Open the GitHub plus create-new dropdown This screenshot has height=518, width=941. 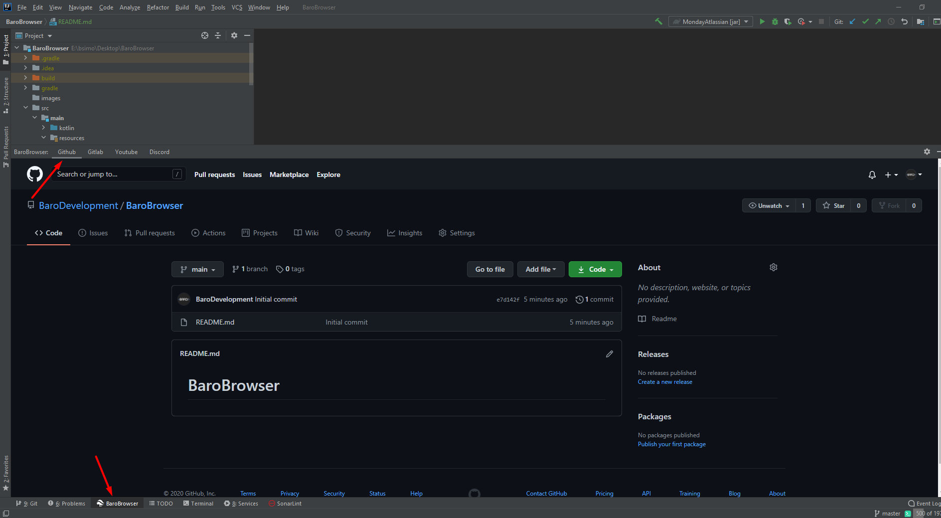click(891, 174)
